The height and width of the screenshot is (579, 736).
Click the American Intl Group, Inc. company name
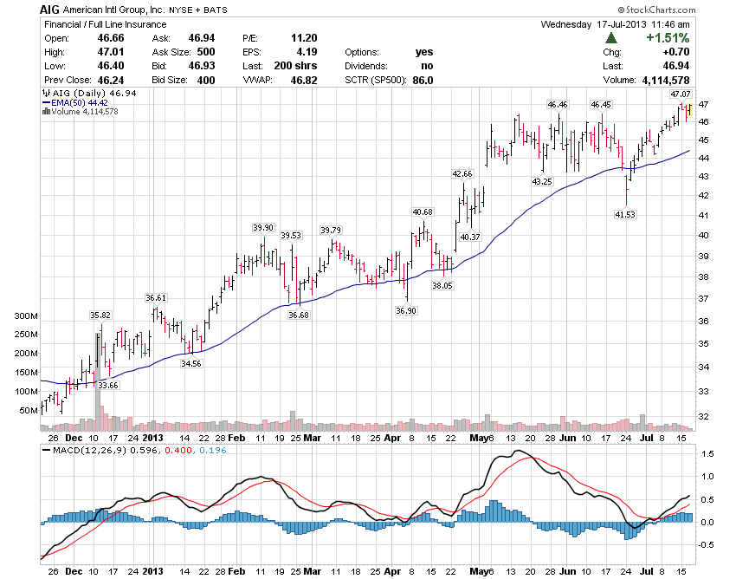tap(113, 10)
